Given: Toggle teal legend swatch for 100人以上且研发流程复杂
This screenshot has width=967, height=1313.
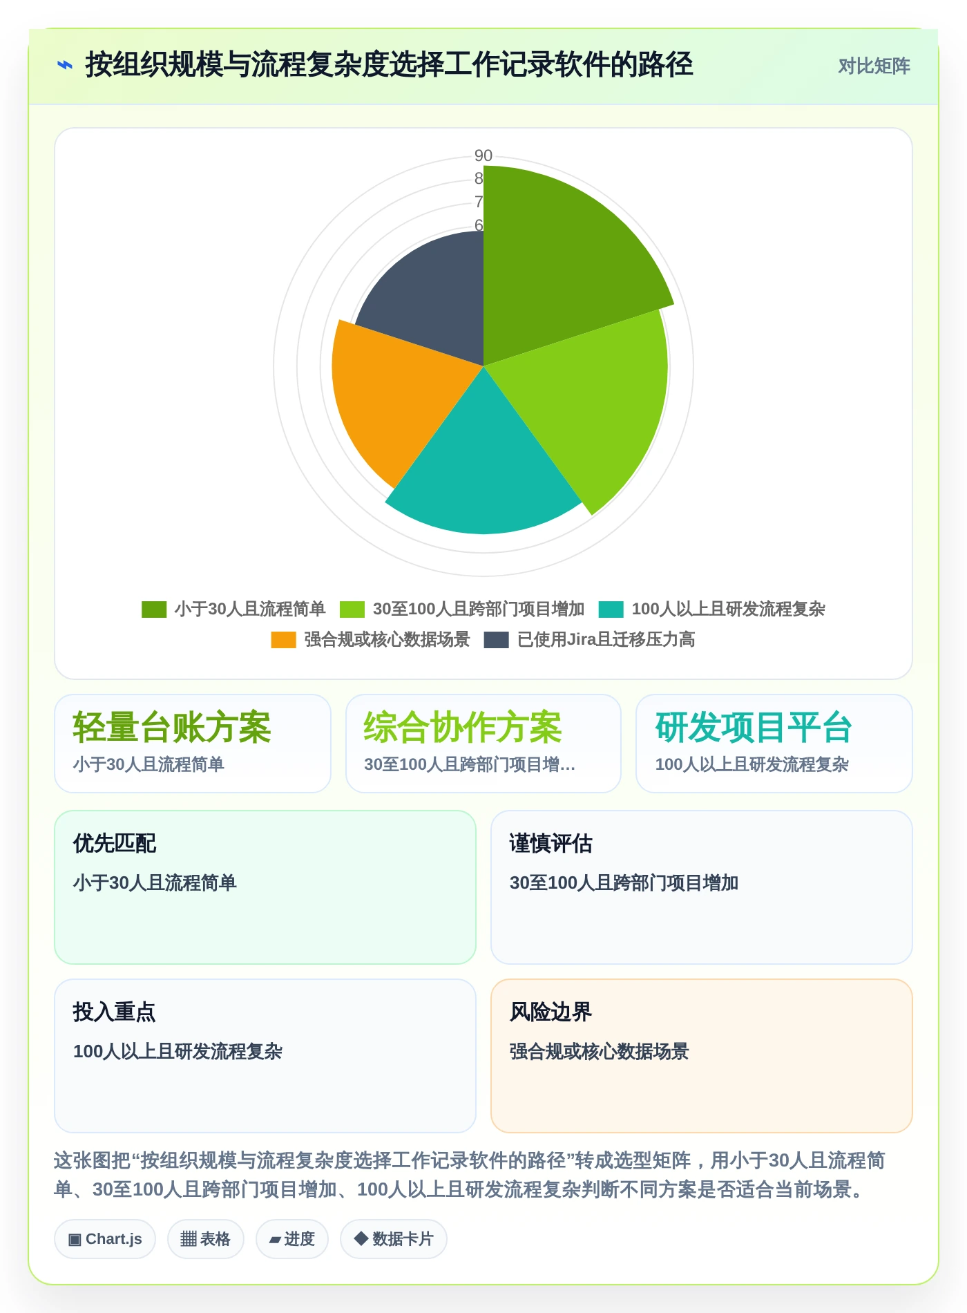Looking at the screenshot, I should (x=611, y=610).
